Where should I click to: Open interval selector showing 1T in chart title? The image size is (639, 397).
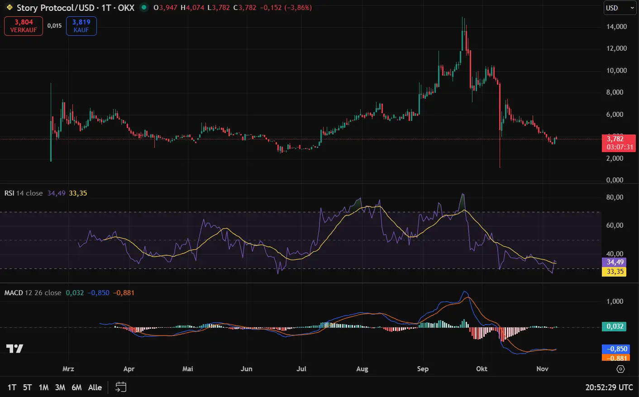pos(105,8)
